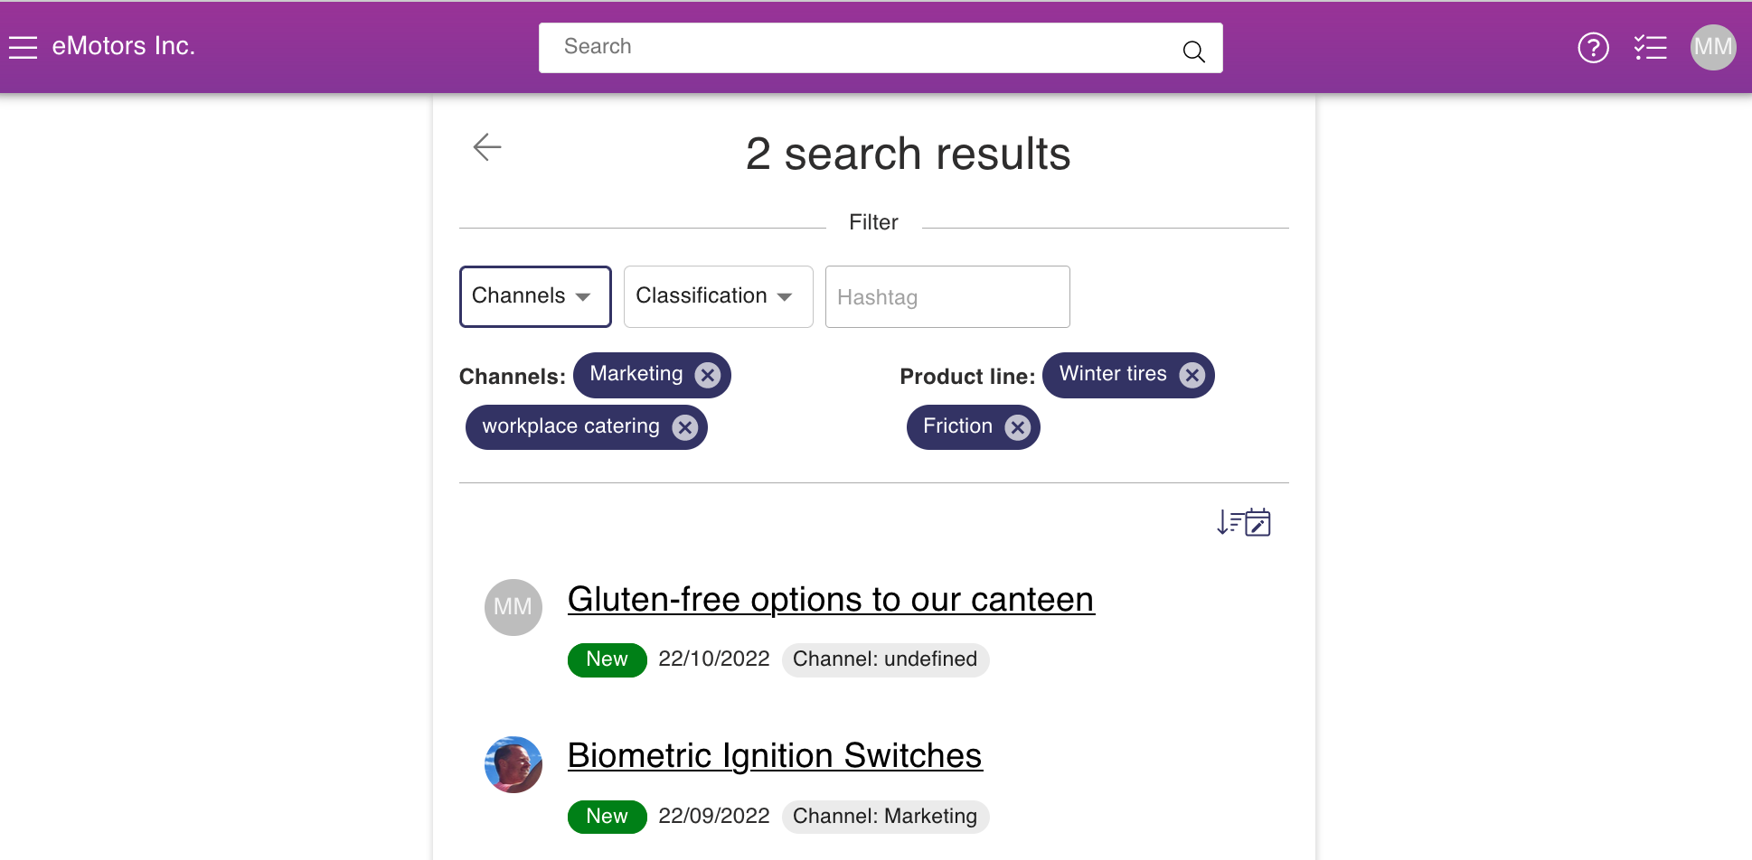Expand the Classification dropdown
Screen dimensions: 1752x860
click(x=719, y=296)
